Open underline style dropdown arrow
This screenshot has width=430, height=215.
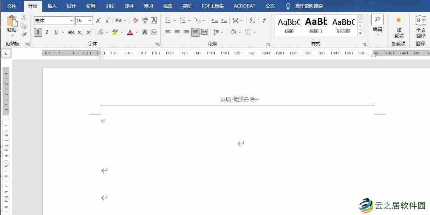pos(63,32)
